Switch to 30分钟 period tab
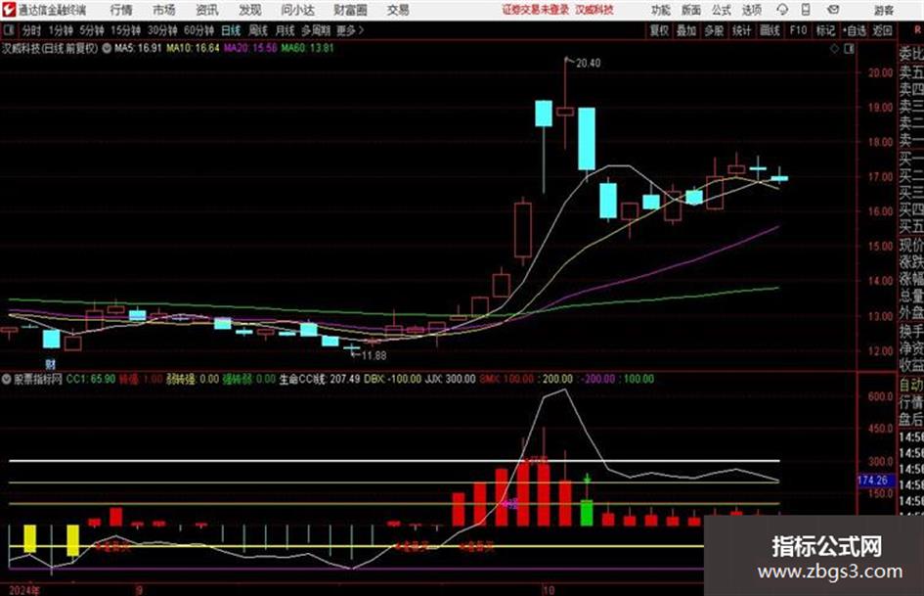This screenshot has width=924, height=596. [x=162, y=30]
